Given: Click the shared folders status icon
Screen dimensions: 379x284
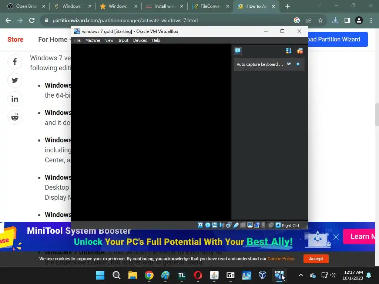Looking at the screenshot, I should pyautogui.click(x=243, y=225).
